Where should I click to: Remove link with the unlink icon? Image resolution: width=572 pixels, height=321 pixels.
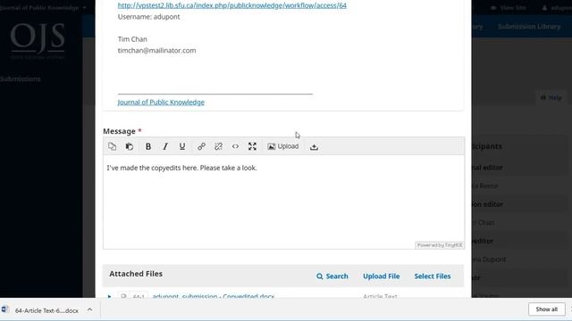pos(218,146)
